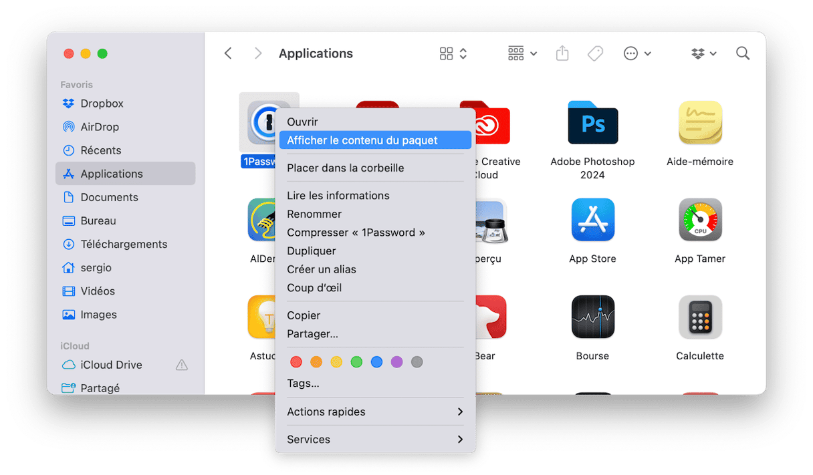
Task: Click the Aide-mémoire notes app icon
Action: click(700, 123)
